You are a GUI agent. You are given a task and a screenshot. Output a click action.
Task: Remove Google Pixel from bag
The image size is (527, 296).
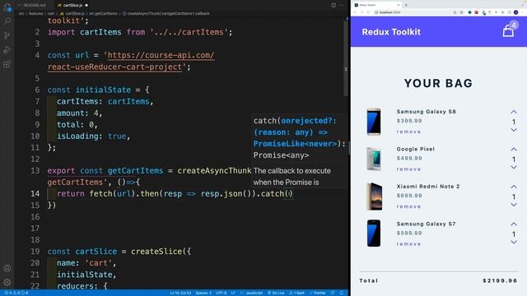click(408, 169)
